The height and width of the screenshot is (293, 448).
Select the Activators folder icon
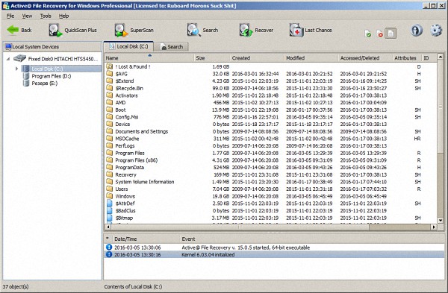click(110, 95)
